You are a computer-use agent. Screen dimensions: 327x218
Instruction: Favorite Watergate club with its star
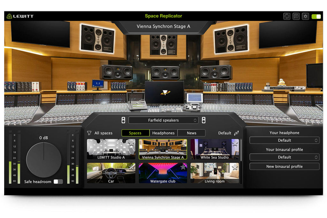[183, 167]
